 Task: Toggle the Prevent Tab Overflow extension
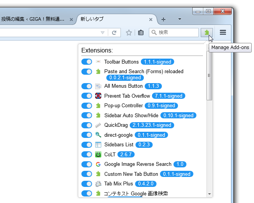tap(87, 96)
